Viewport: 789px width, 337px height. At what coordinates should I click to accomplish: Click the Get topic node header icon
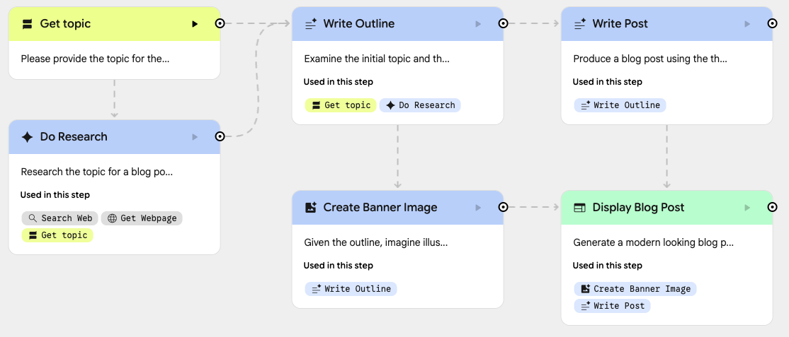click(x=28, y=24)
